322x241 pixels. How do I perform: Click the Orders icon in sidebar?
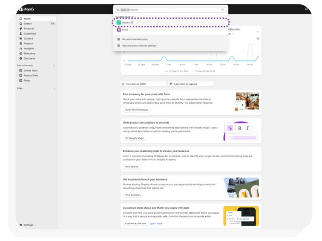[21, 24]
